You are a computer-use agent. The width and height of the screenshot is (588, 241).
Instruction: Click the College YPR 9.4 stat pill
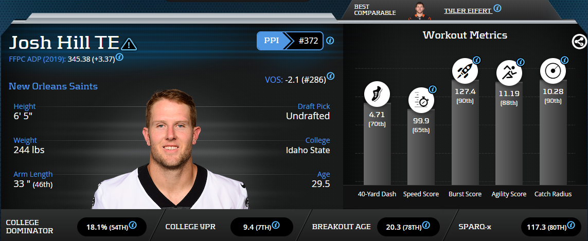point(261,226)
